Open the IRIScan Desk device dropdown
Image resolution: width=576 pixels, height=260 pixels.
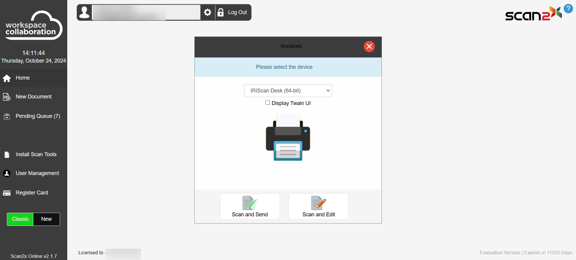[x=288, y=91]
